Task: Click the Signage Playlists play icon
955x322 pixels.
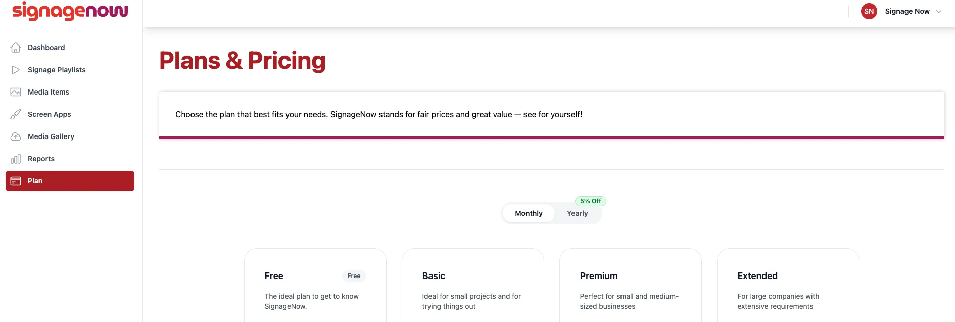Action: pyautogui.click(x=16, y=70)
